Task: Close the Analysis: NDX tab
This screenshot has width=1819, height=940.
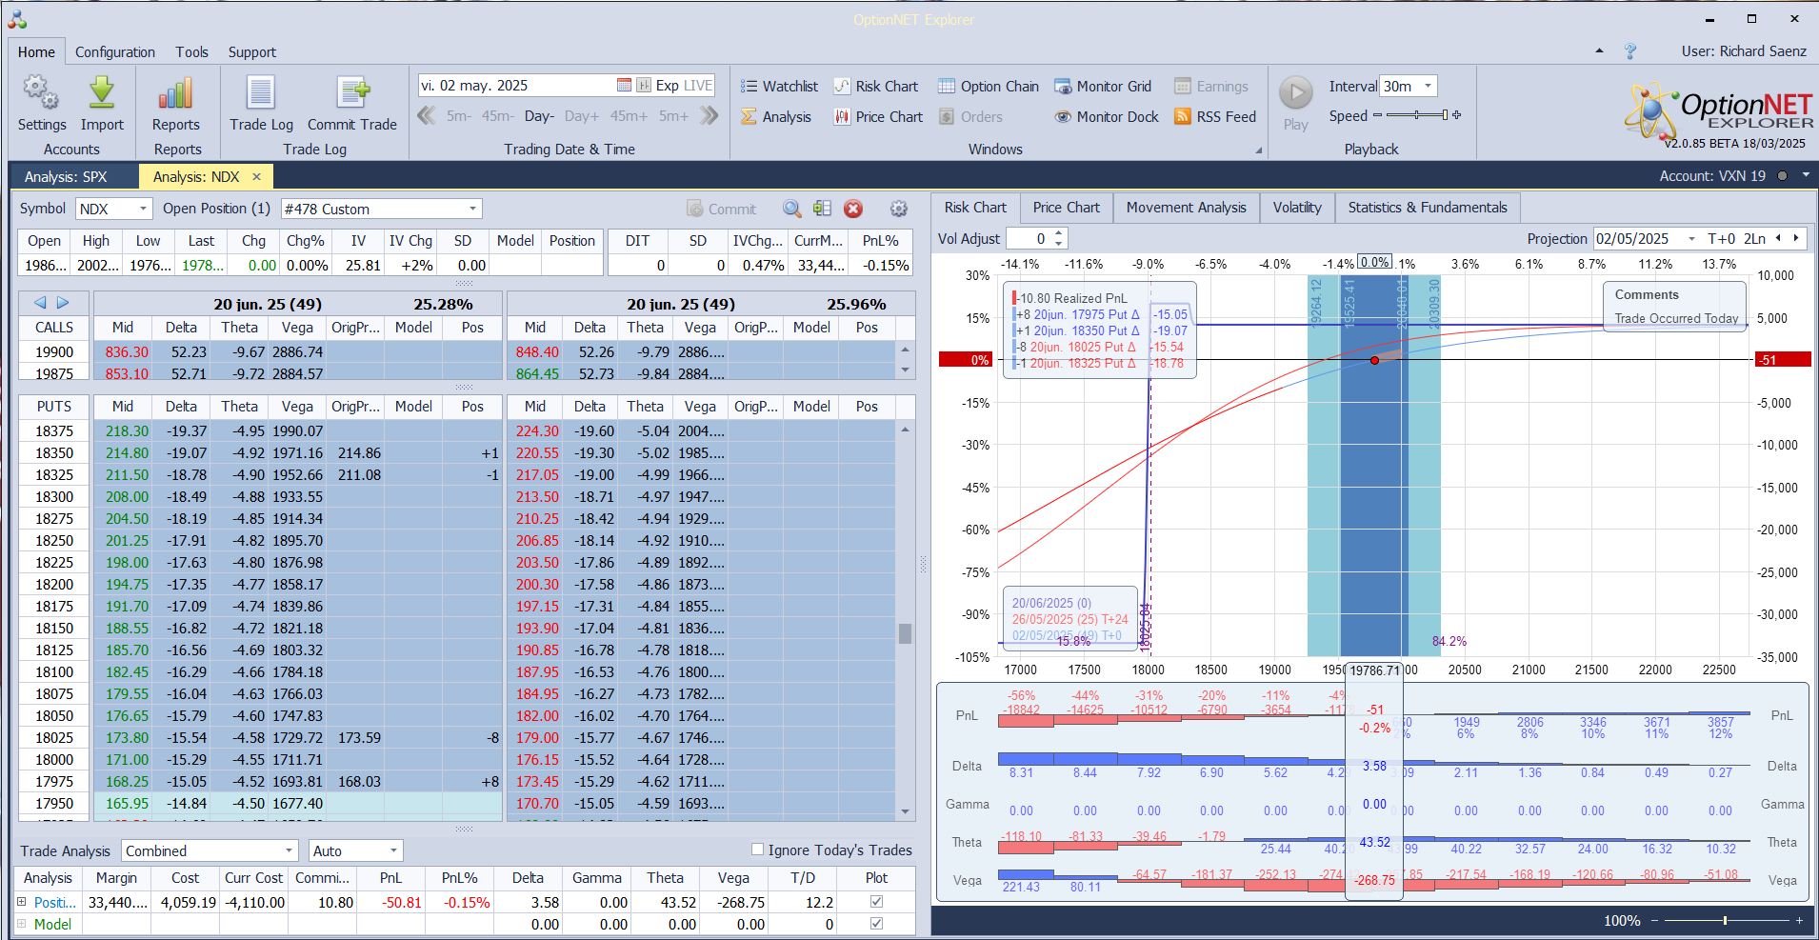Action: [256, 176]
